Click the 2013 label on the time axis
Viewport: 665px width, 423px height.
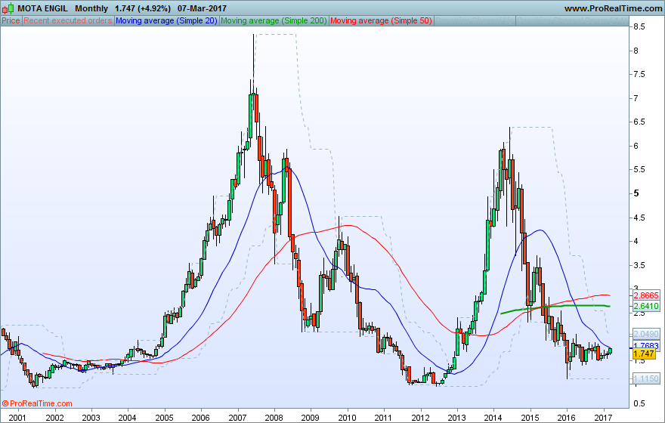click(x=457, y=418)
